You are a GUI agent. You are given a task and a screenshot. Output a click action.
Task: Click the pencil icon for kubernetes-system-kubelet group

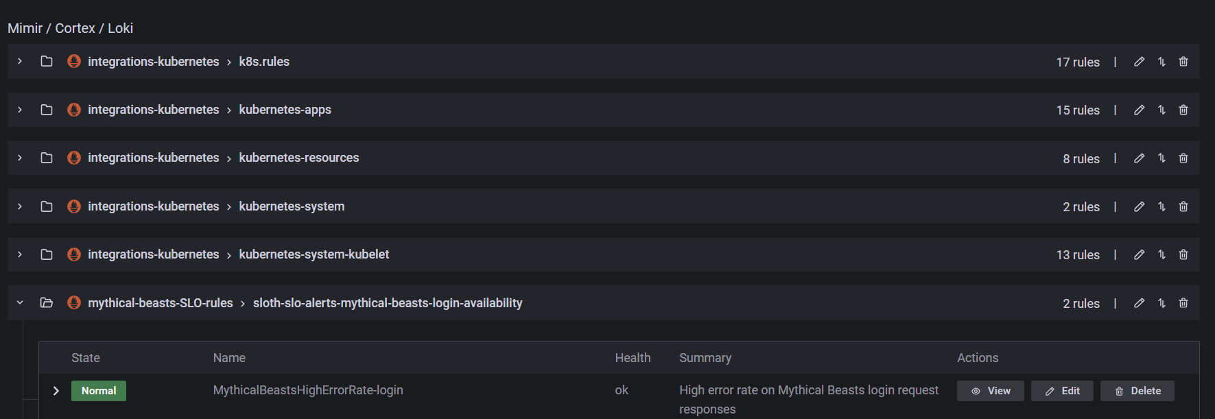(1139, 254)
